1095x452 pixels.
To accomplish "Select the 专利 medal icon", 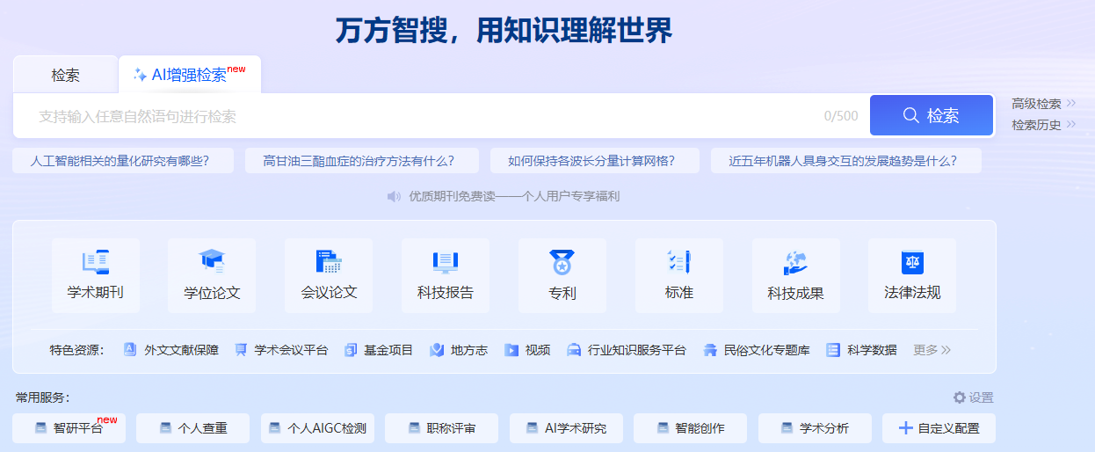I will click(562, 262).
